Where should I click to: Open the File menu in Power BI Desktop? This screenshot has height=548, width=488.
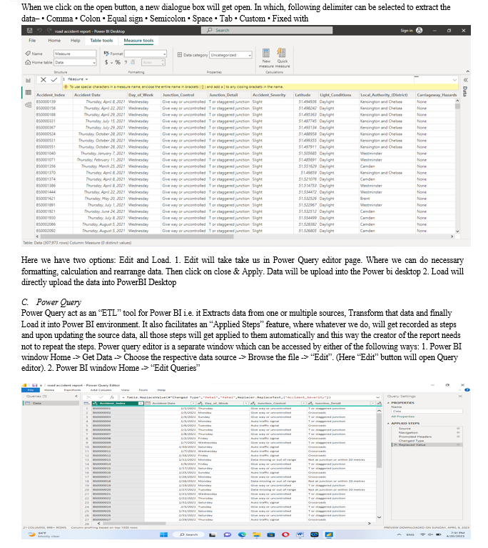click(x=32, y=41)
